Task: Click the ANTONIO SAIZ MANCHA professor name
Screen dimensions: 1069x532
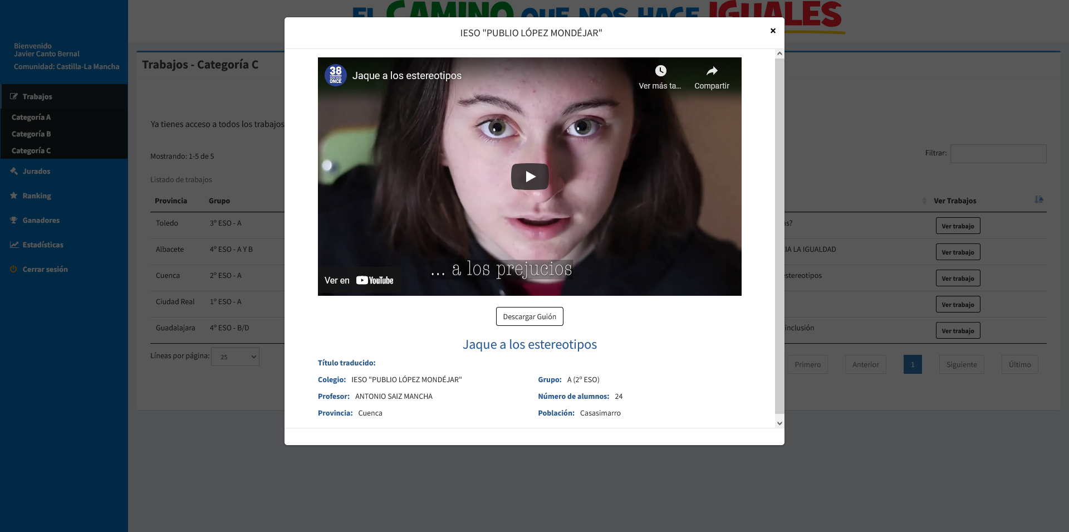Action: (x=394, y=396)
